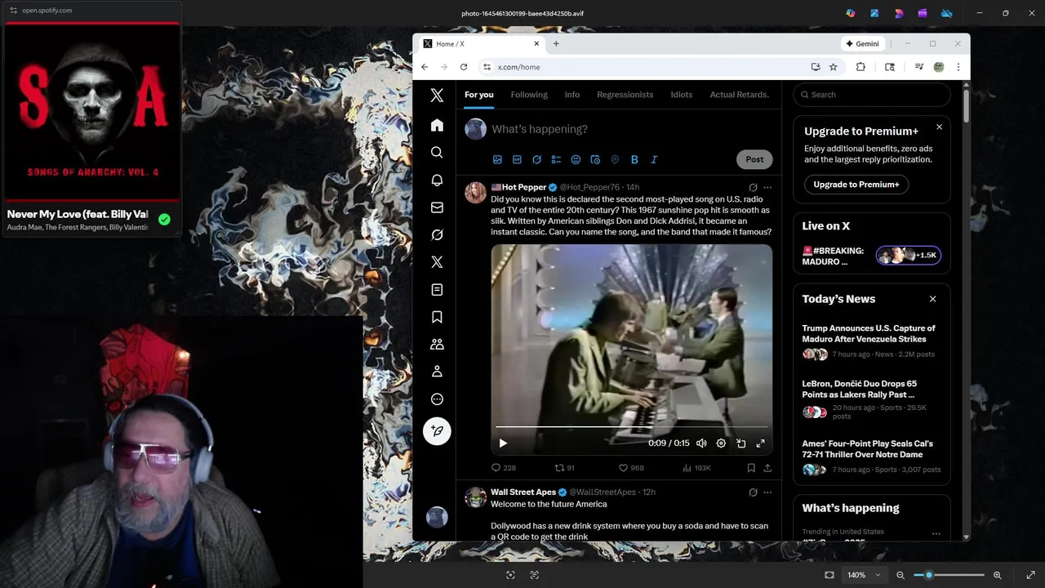Click the X logo in the sidebar
The width and height of the screenshot is (1045, 588).
click(x=437, y=96)
